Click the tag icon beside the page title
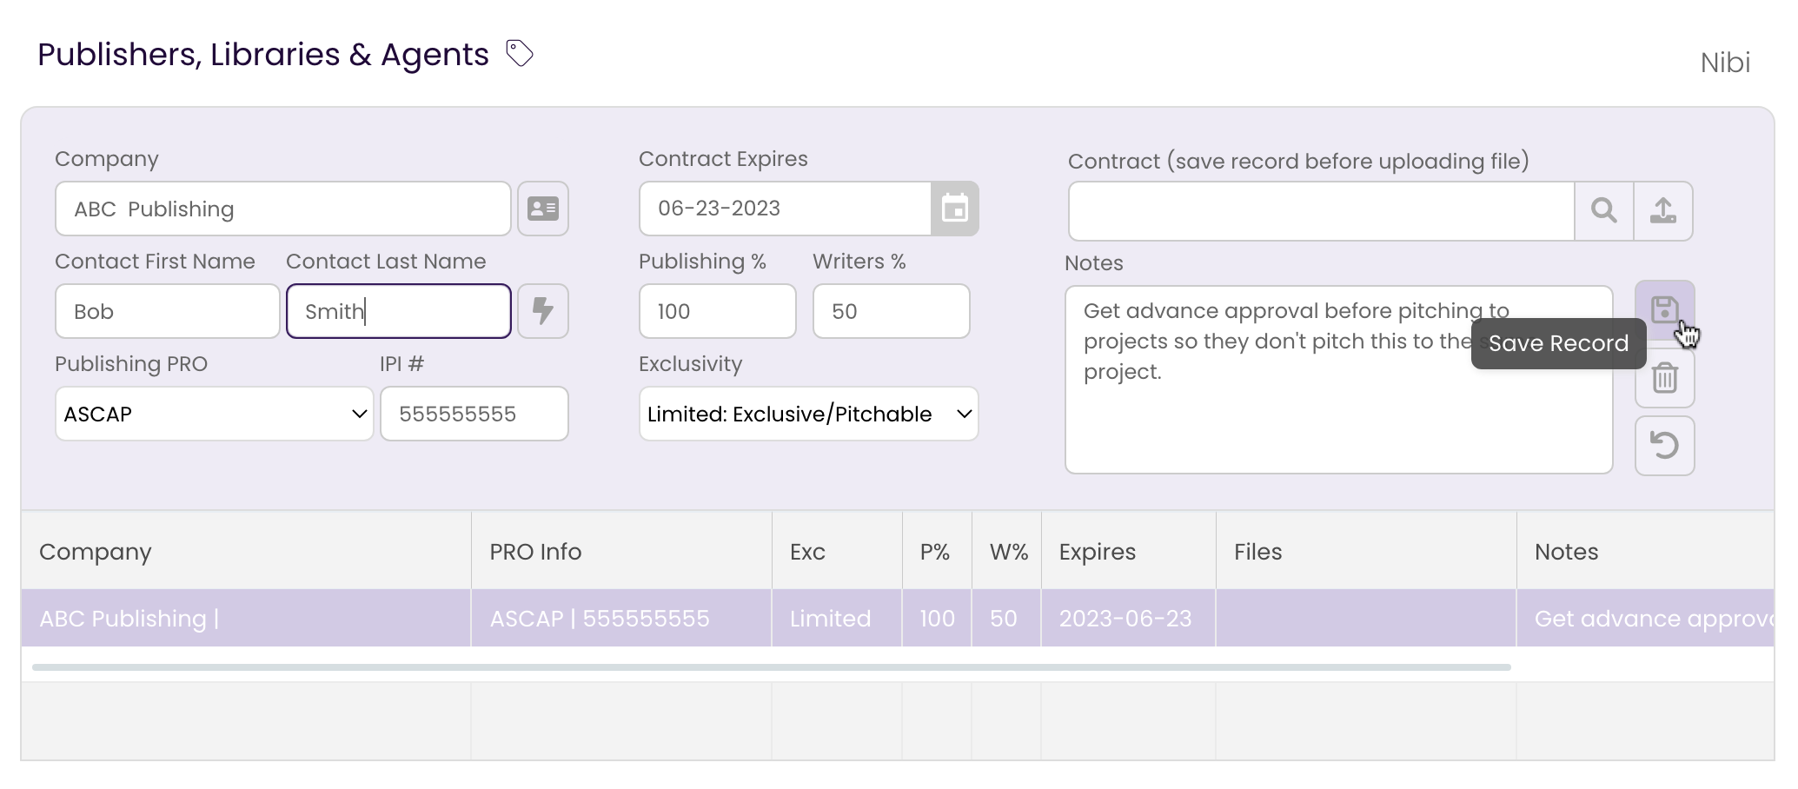This screenshot has height=789, width=1798. click(520, 54)
